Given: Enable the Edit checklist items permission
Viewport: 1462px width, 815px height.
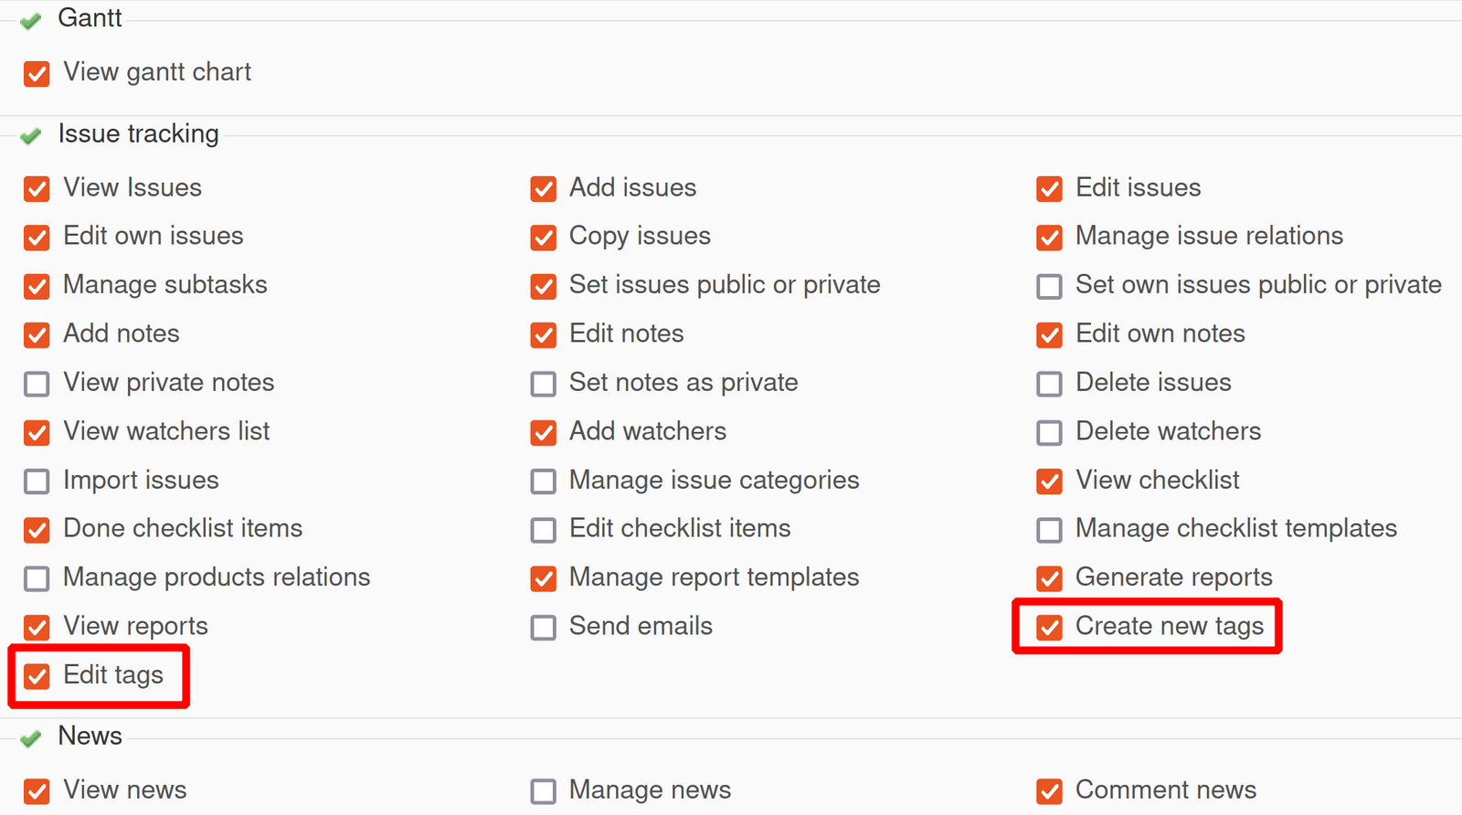Looking at the screenshot, I should 543,530.
